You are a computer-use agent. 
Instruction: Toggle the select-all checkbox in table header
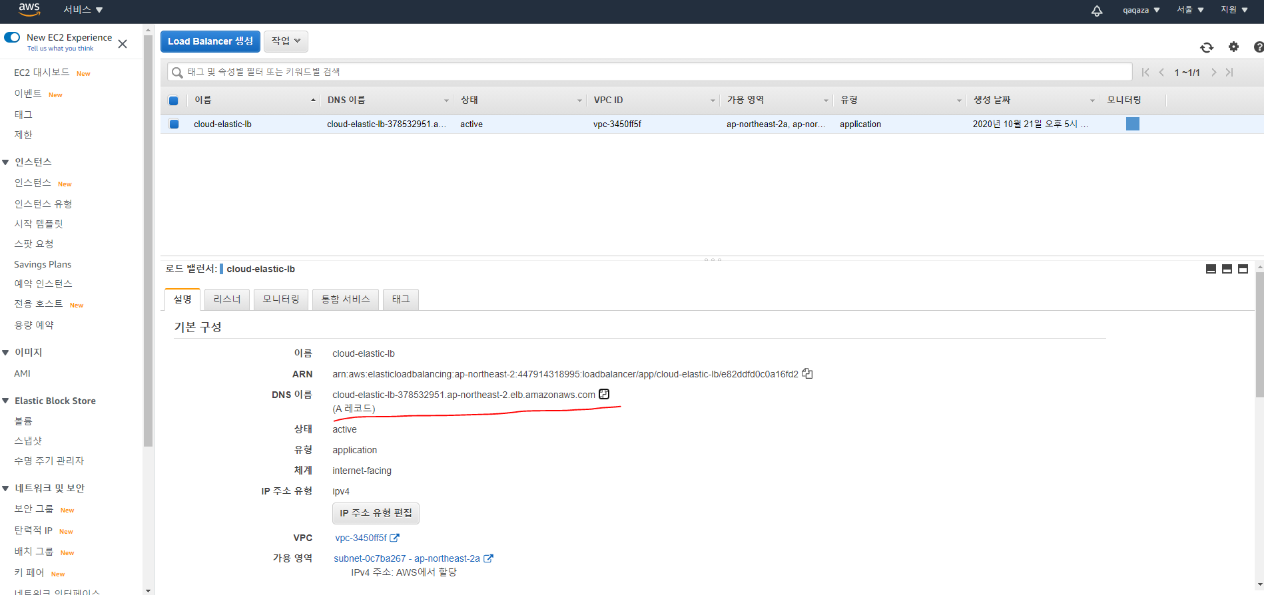(x=174, y=100)
